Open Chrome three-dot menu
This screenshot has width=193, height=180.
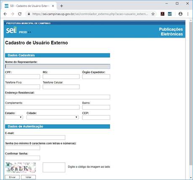tap(188, 14)
